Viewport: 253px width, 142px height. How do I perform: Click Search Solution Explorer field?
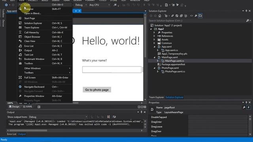coord(197,21)
